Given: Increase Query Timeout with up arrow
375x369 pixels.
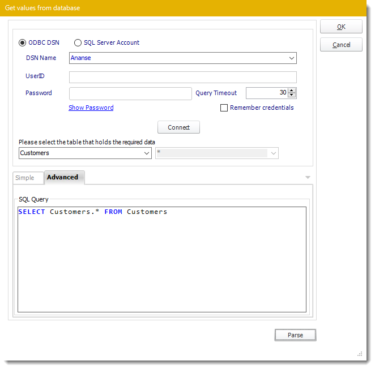Looking at the screenshot, I should tap(292, 91).
